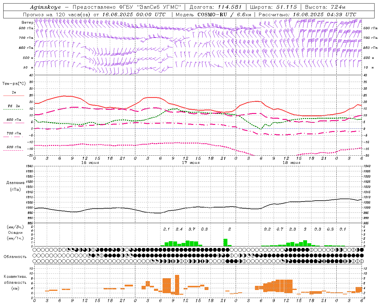Click the "Конвективн." convective cloud label

pos(15,277)
